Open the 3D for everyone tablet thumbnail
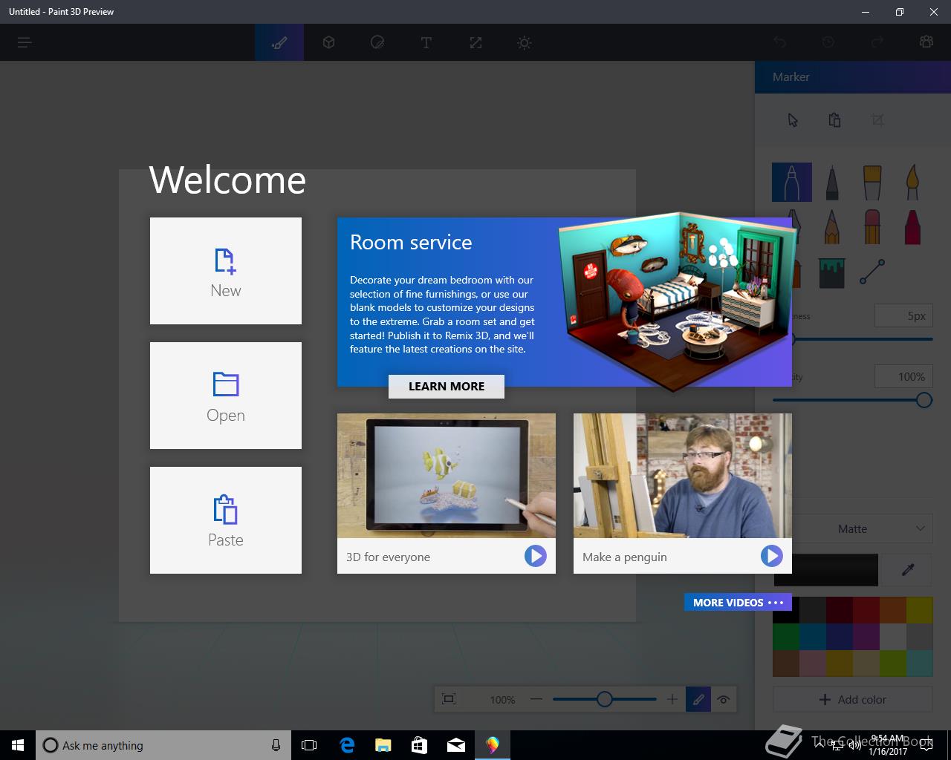Screen dimensions: 951x760 [x=447, y=476]
